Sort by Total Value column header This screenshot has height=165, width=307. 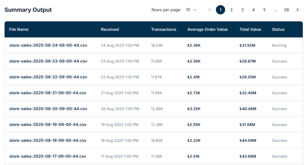[250, 30]
